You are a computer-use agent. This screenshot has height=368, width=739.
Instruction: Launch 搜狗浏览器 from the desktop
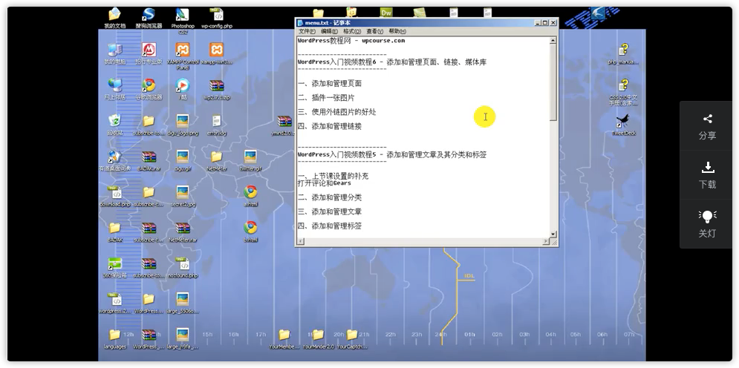tap(149, 18)
